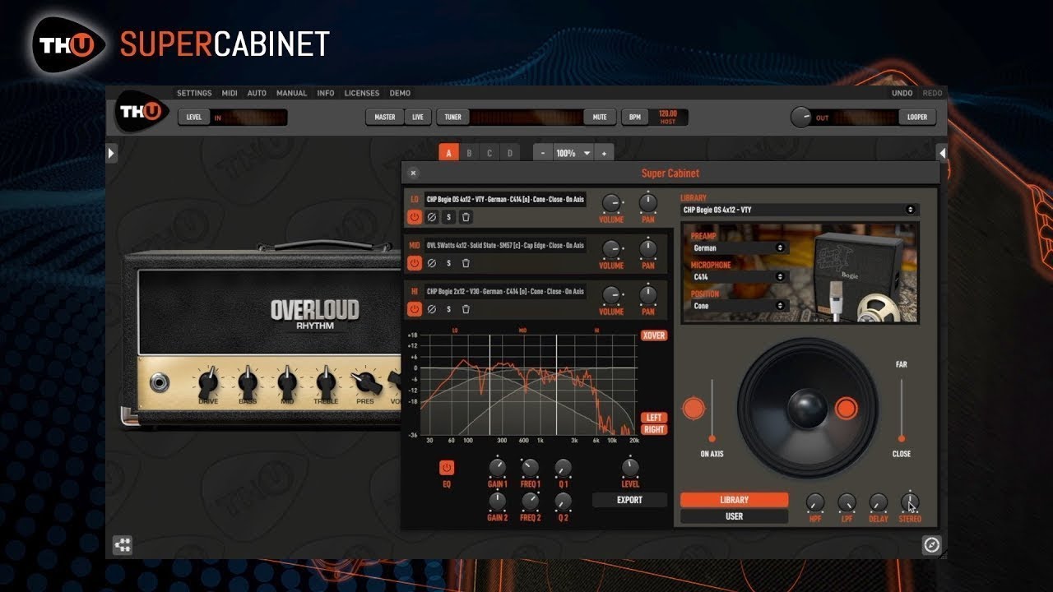The height and width of the screenshot is (592, 1053).
Task: Switch to scene B tab
Action: [x=469, y=154]
